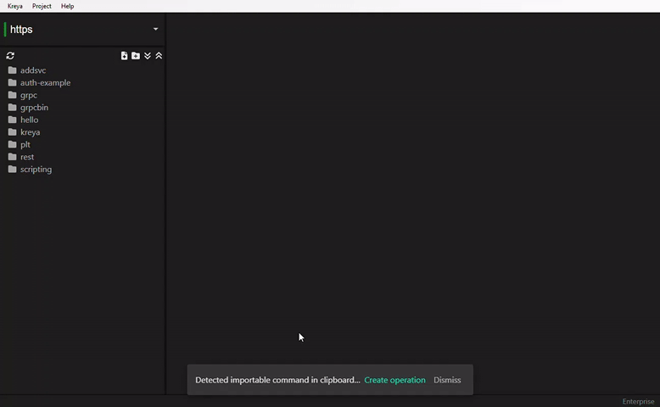Open the Project menu

[42, 6]
